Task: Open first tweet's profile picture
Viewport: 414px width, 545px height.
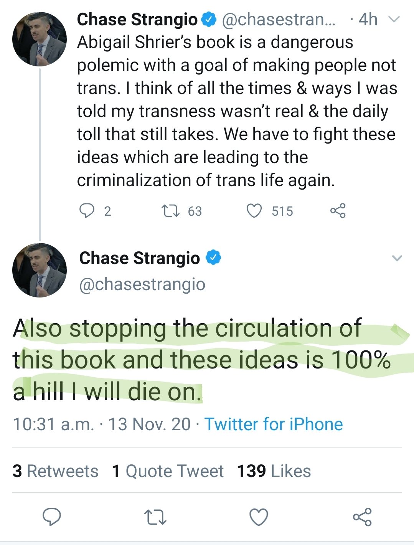Action: tap(40, 39)
